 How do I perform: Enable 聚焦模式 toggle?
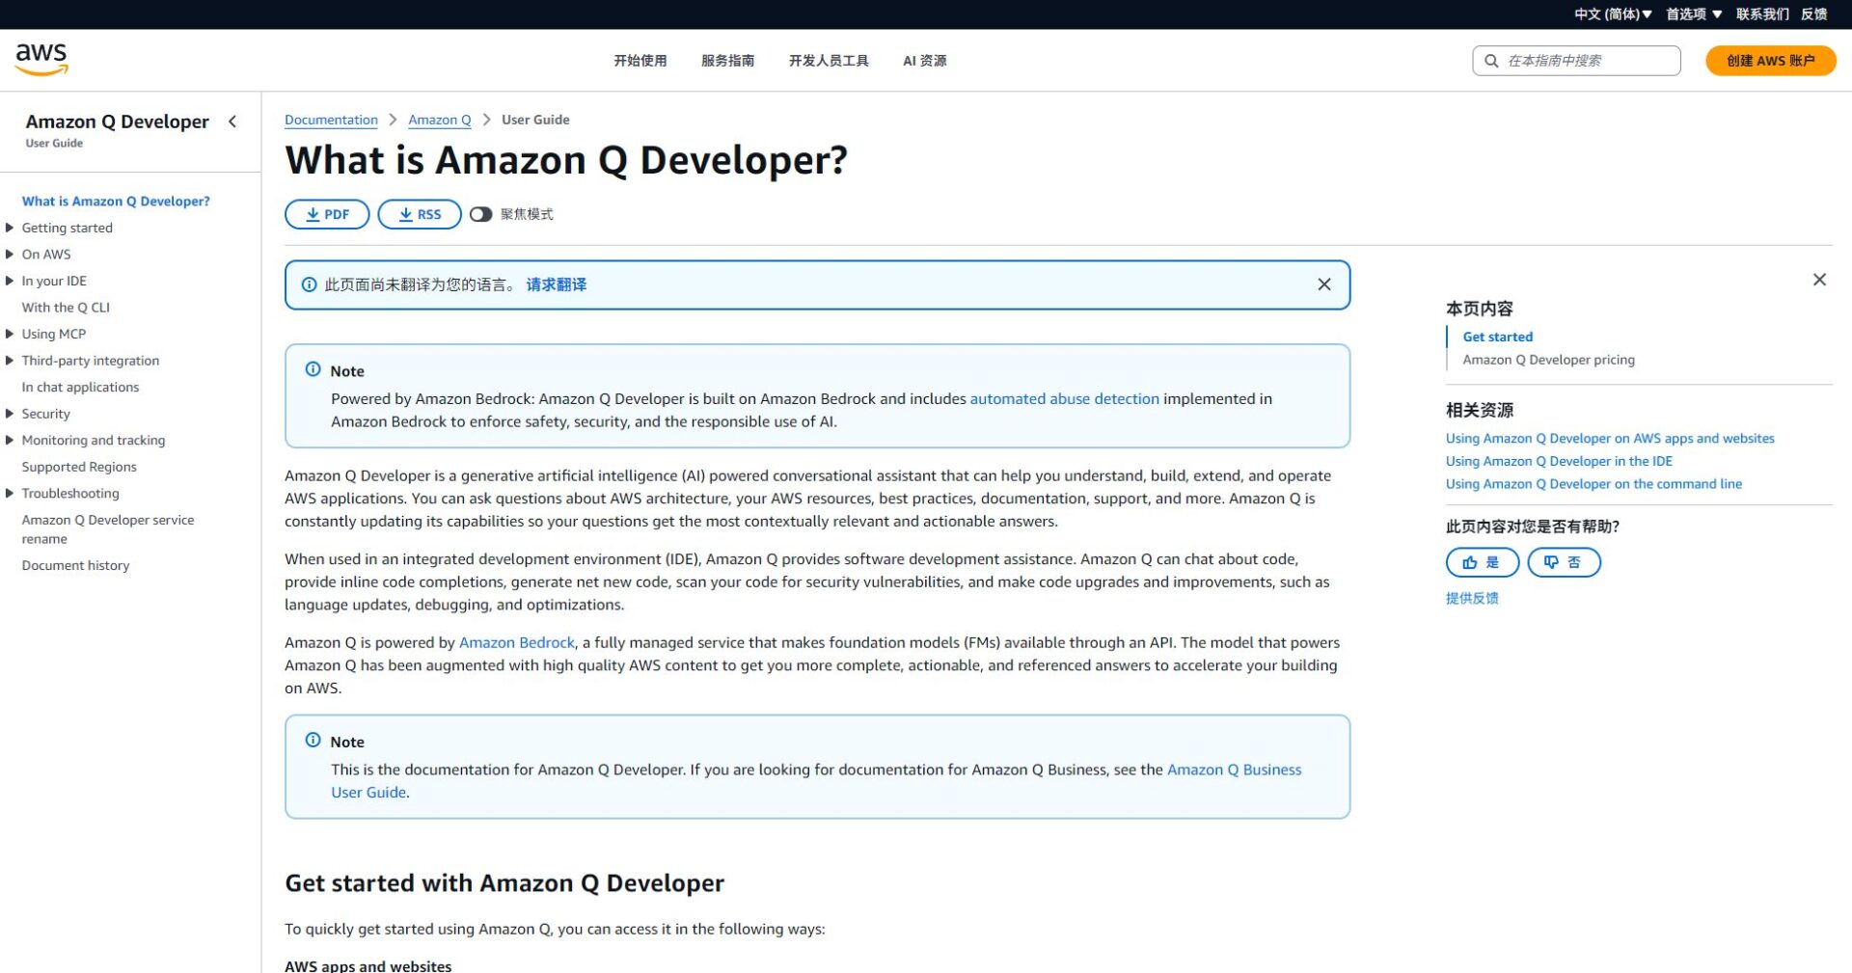click(x=481, y=214)
